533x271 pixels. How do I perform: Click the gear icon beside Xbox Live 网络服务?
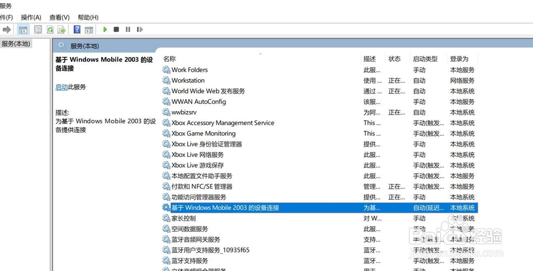coord(166,155)
